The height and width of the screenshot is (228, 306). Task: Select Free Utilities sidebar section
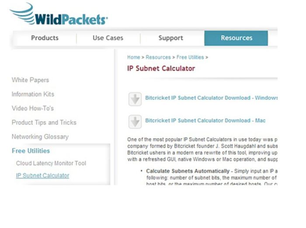click(x=31, y=151)
